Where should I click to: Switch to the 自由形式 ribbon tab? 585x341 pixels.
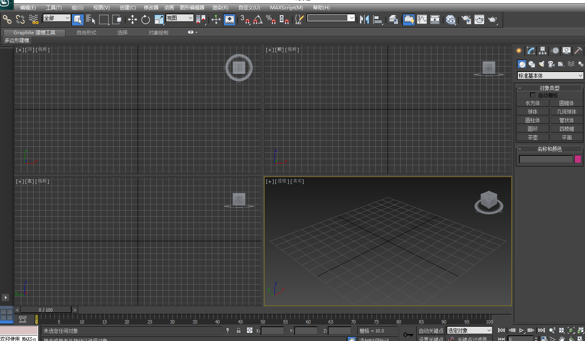(86, 32)
